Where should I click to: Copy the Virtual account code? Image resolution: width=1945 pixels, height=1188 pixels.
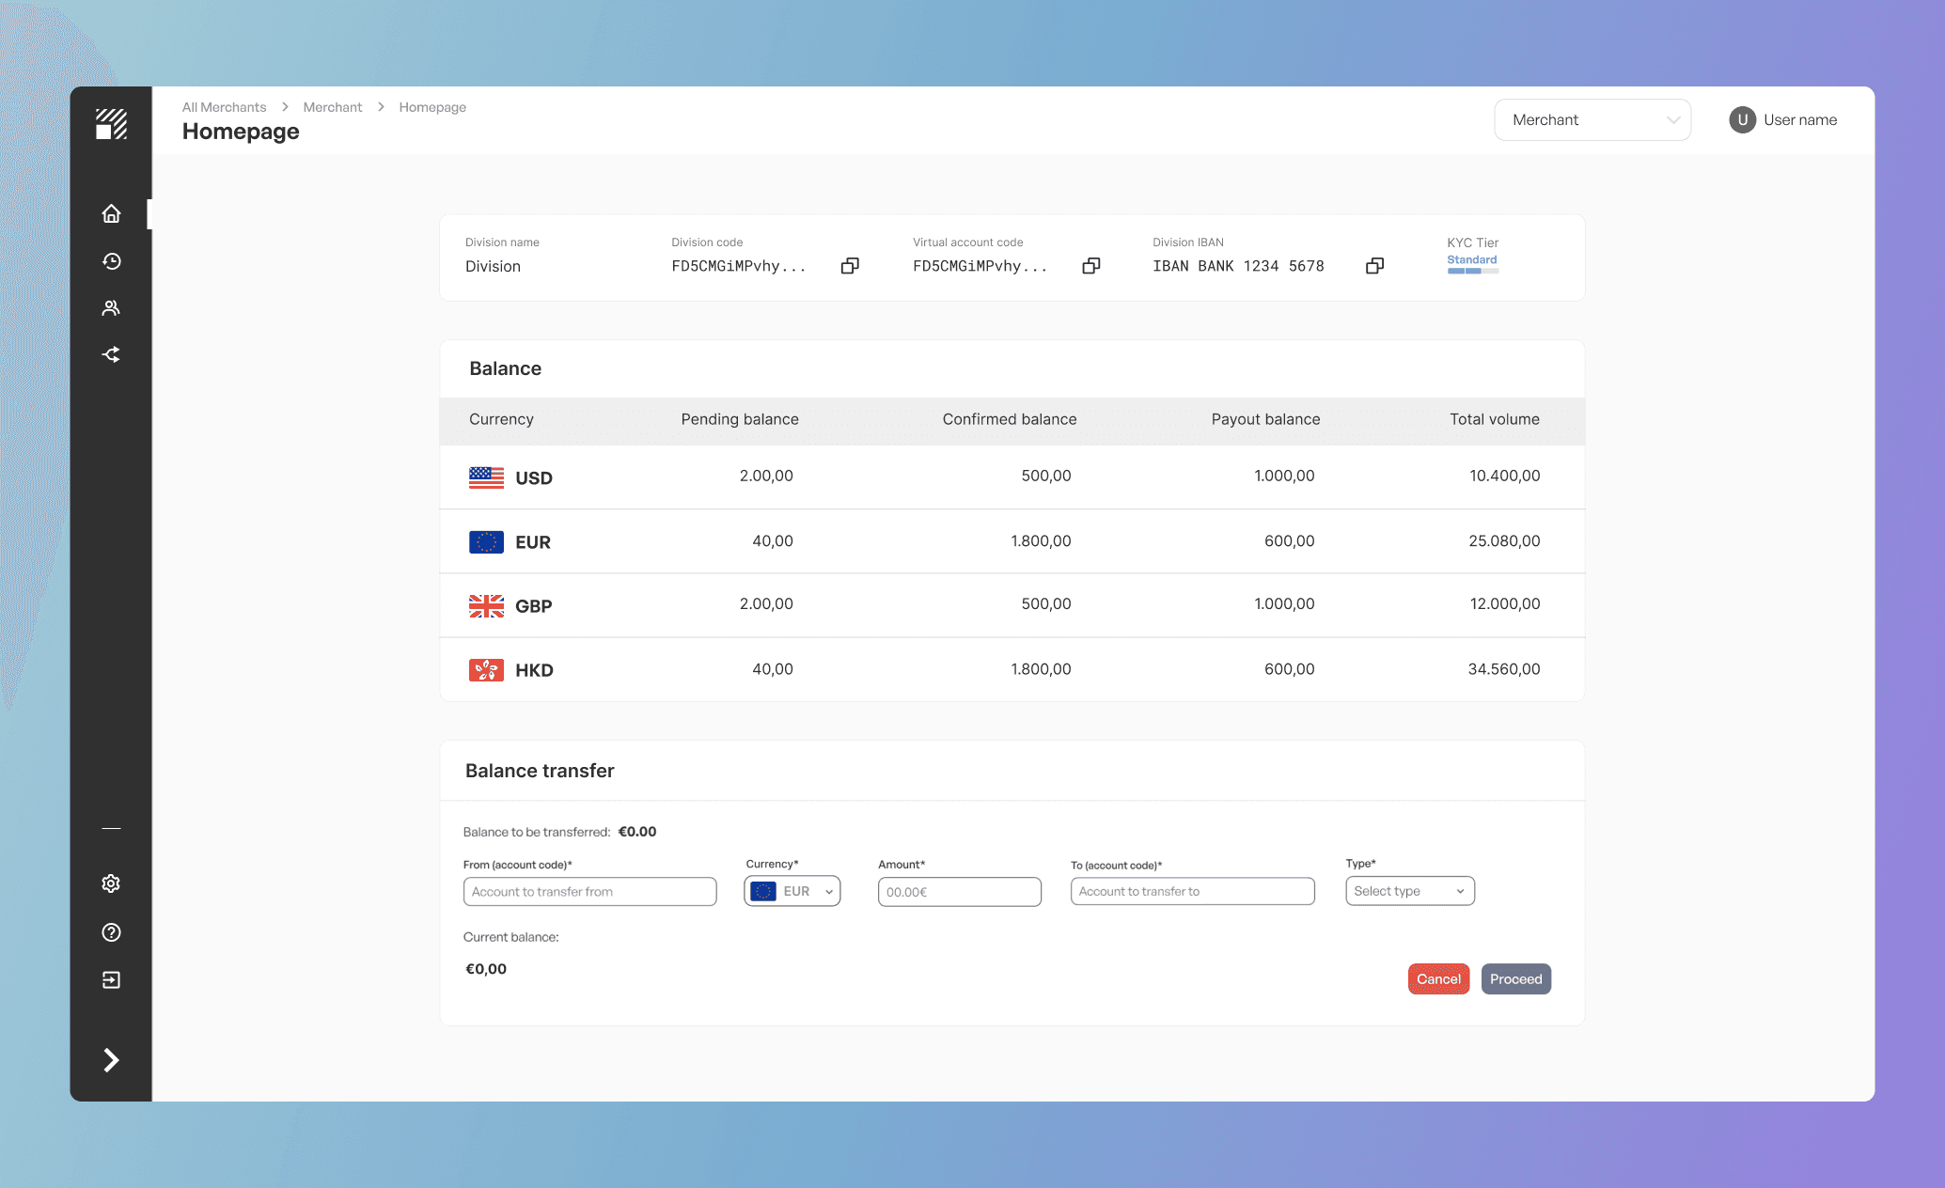[1091, 266]
